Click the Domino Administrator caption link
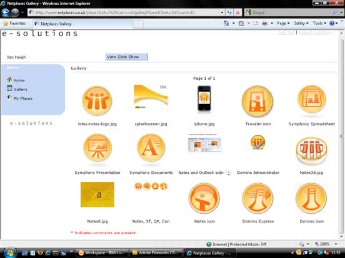345x258 pixels. pos(258,173)
